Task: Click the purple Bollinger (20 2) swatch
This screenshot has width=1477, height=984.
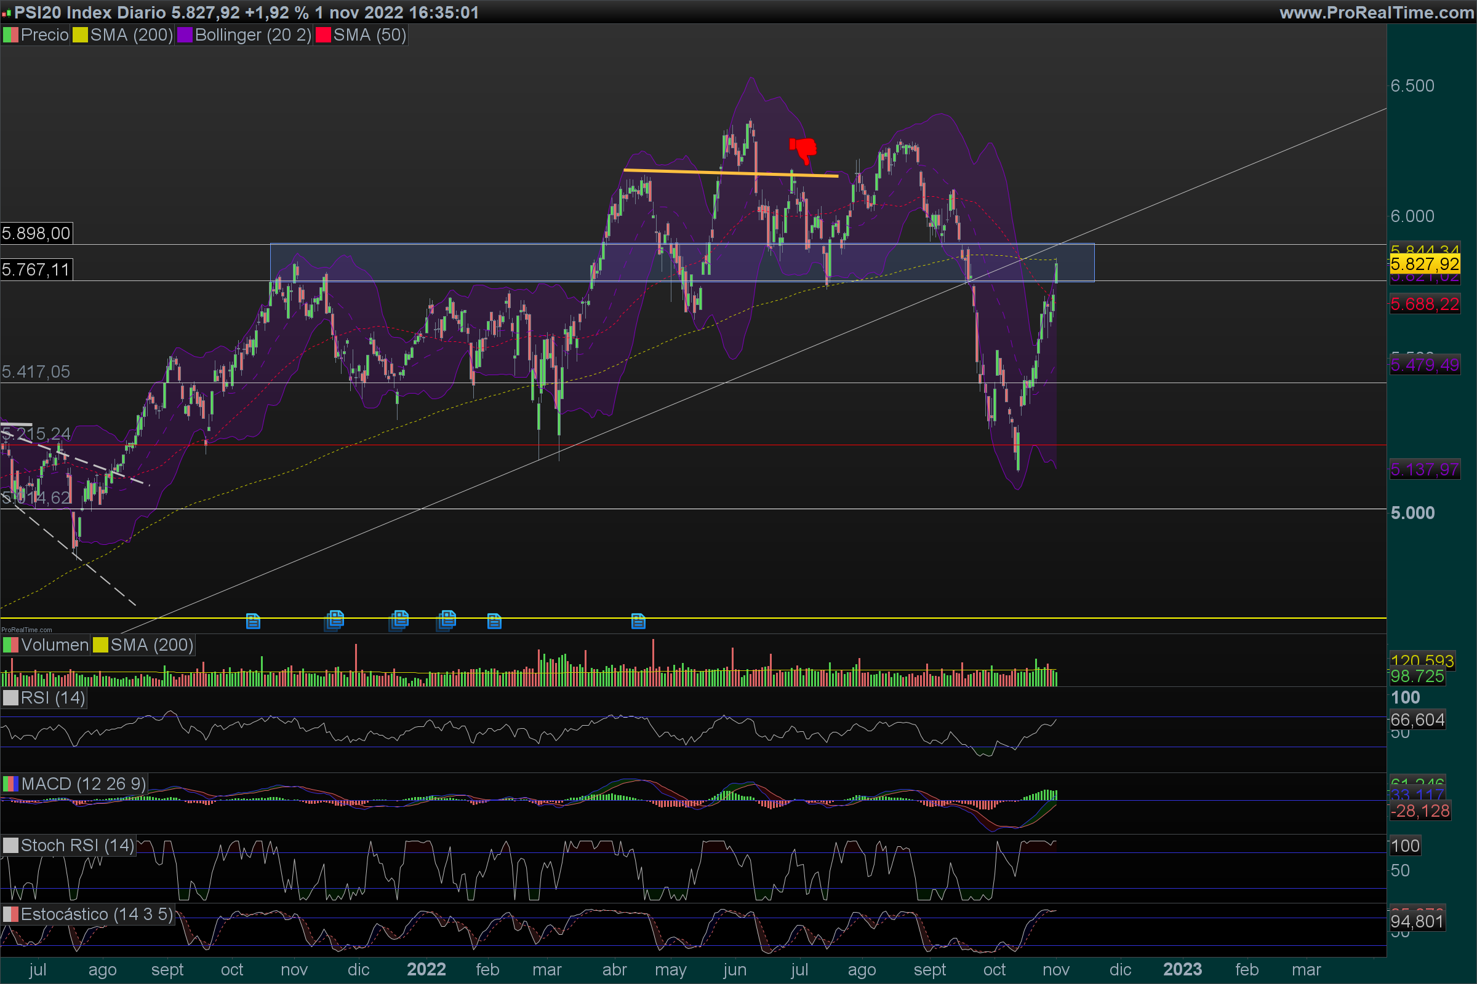Action: point(185,35)
